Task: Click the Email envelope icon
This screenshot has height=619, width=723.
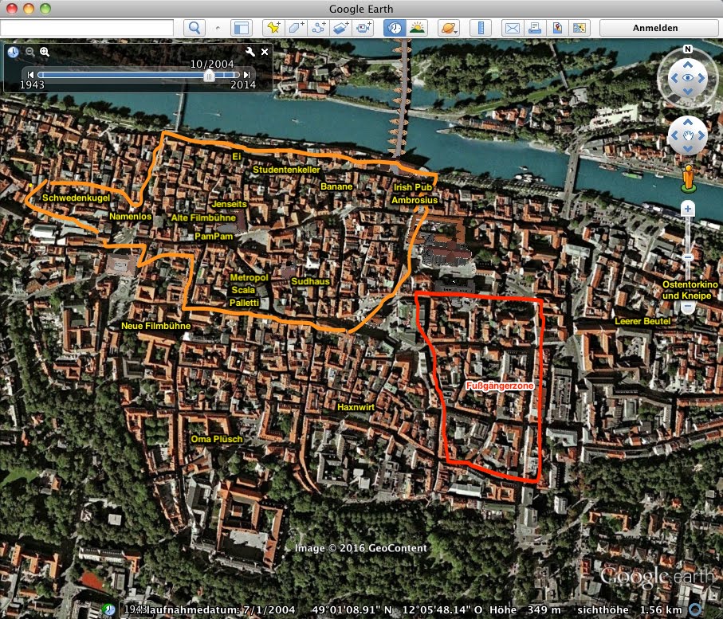Action: coord(513,28)
